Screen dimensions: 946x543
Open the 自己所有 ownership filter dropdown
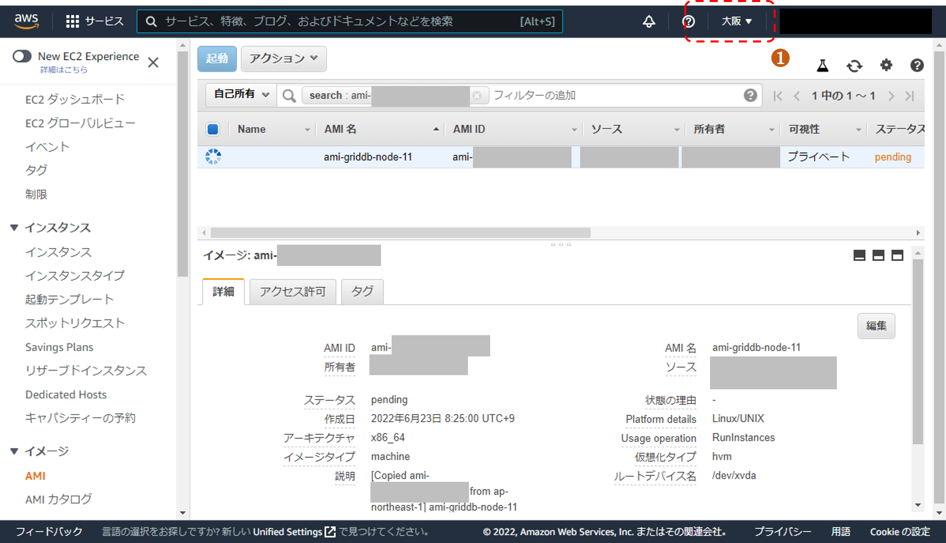(x=241, y=95)
